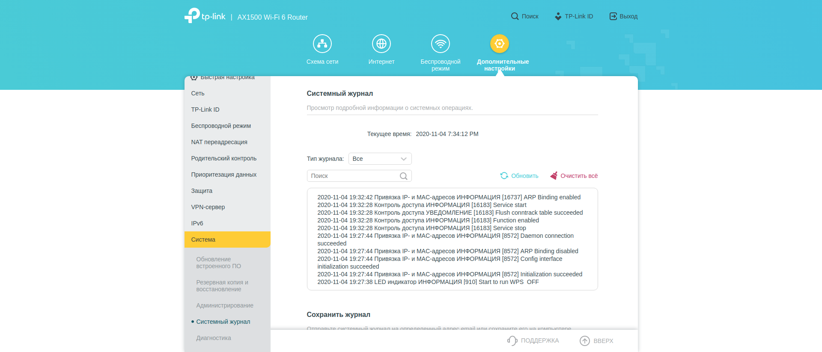Image resolution: width=822 pixels, height=352 pixels.
Task: Expand the Система sidebar section
Action: tap(227, 240)
